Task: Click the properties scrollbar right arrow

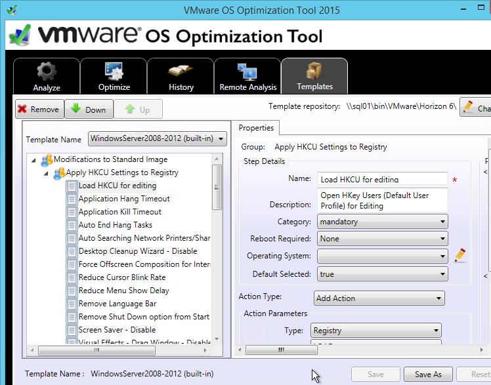Action: tap(482, 350)
